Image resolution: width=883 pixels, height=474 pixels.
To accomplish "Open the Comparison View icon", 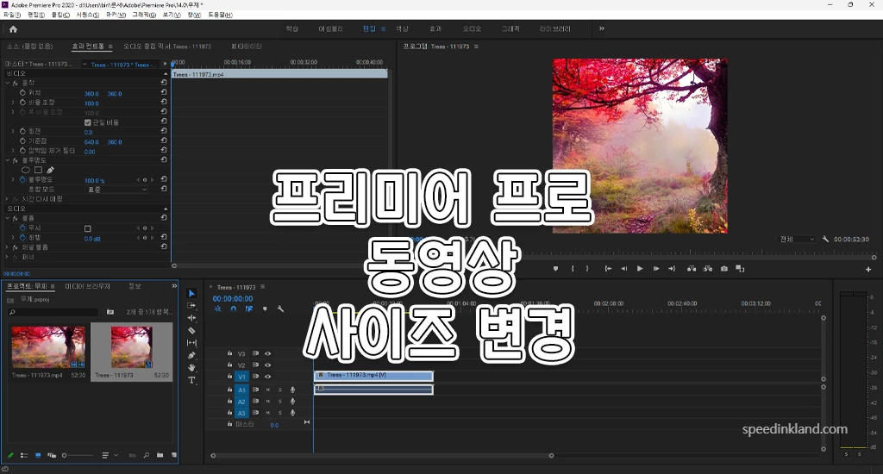I will click(x=740, y=269).
